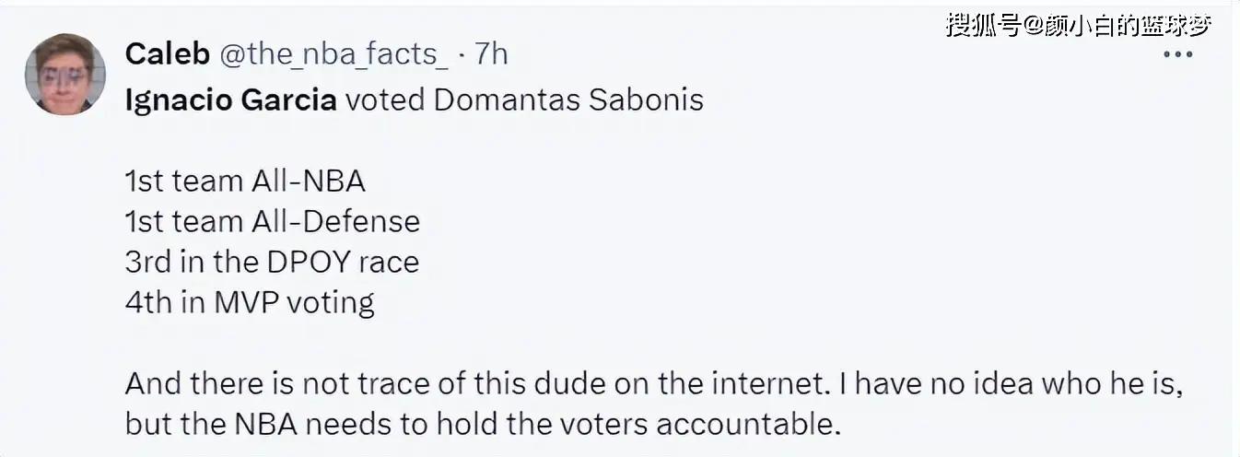
Task: Open the @the_nba_facts_ handle link
Action: tap(333, 54)
